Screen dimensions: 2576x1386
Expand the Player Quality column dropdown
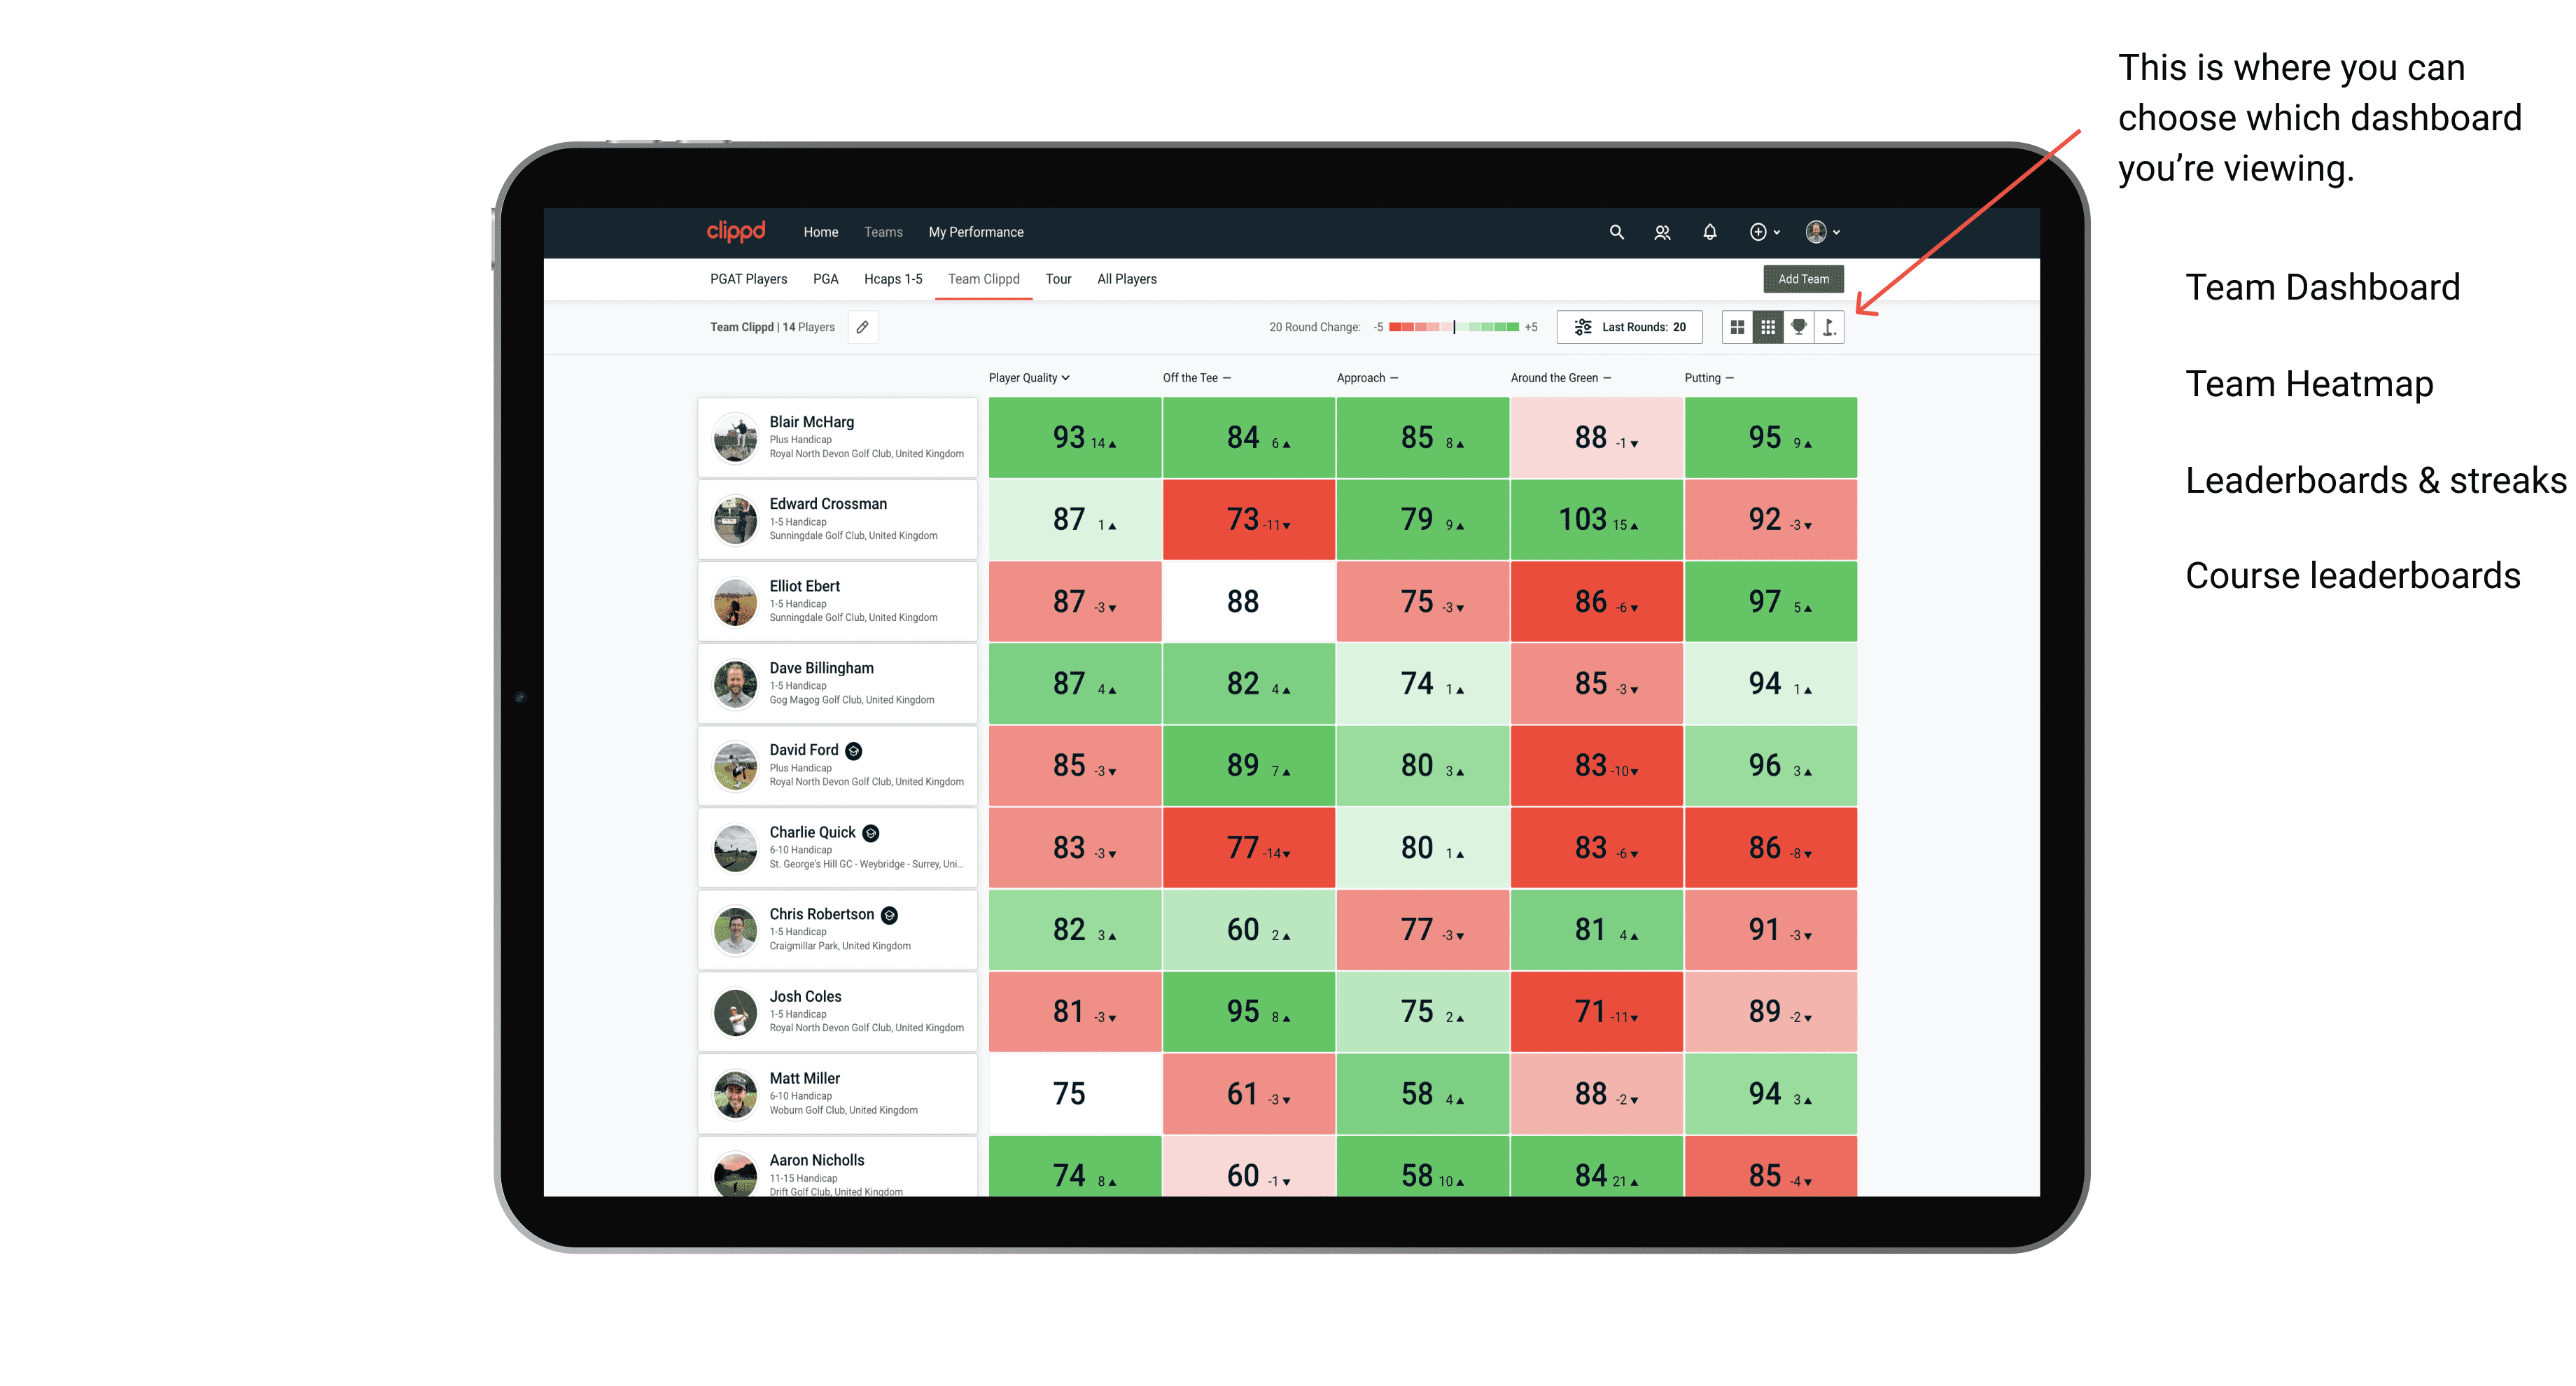coord(1070,377)
